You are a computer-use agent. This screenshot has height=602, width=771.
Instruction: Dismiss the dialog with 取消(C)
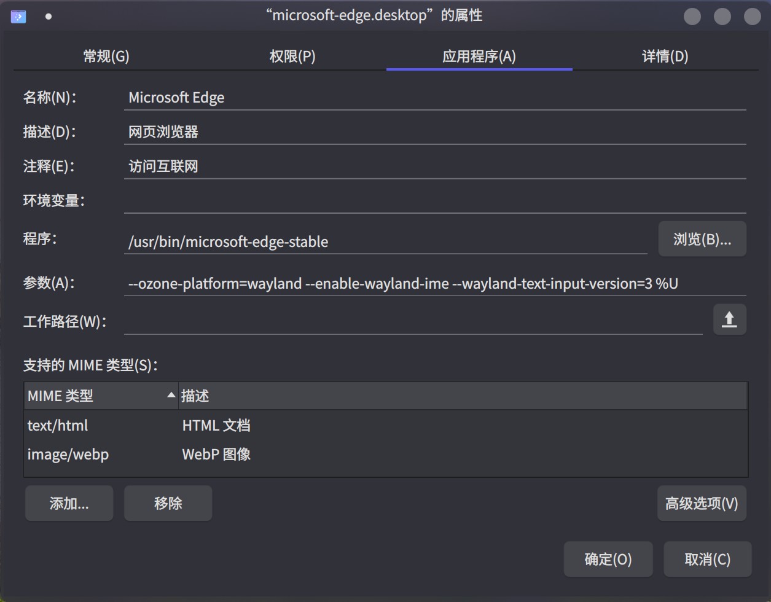707,559
